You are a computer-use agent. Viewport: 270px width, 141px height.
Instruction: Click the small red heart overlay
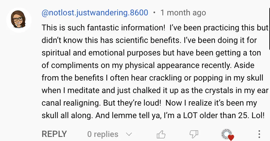point(231,138)
